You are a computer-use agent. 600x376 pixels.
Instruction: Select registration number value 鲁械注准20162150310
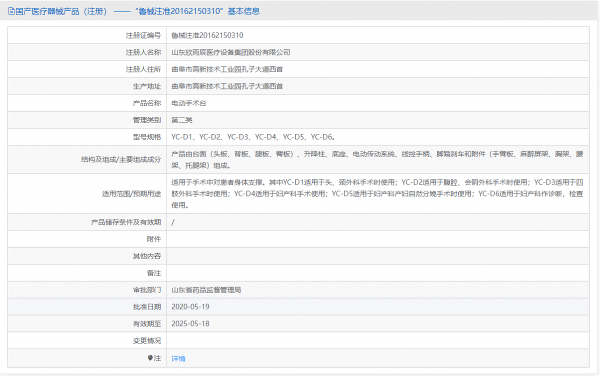[207, 35]
